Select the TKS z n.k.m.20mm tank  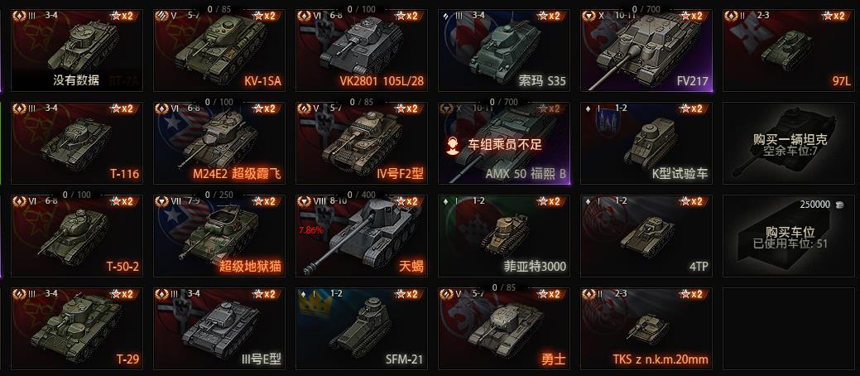point(646,328)
